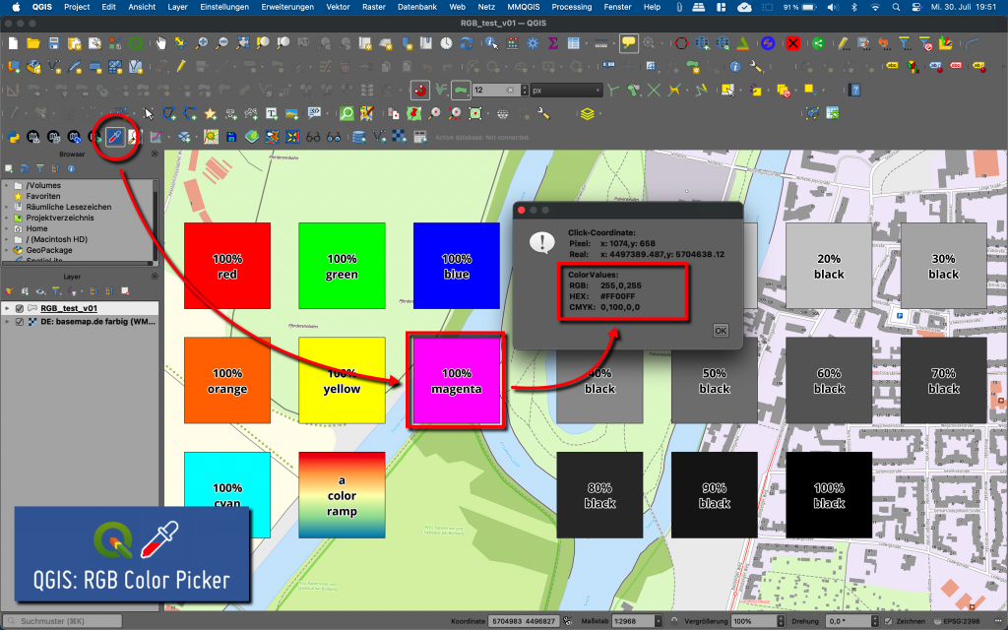Screen dimensions: 1008x630
Task: Adjust the Vergrößerung magnification stepper
Action: pos(781,622)
